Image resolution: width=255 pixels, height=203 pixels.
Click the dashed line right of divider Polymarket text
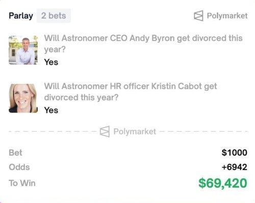(203, 131)
